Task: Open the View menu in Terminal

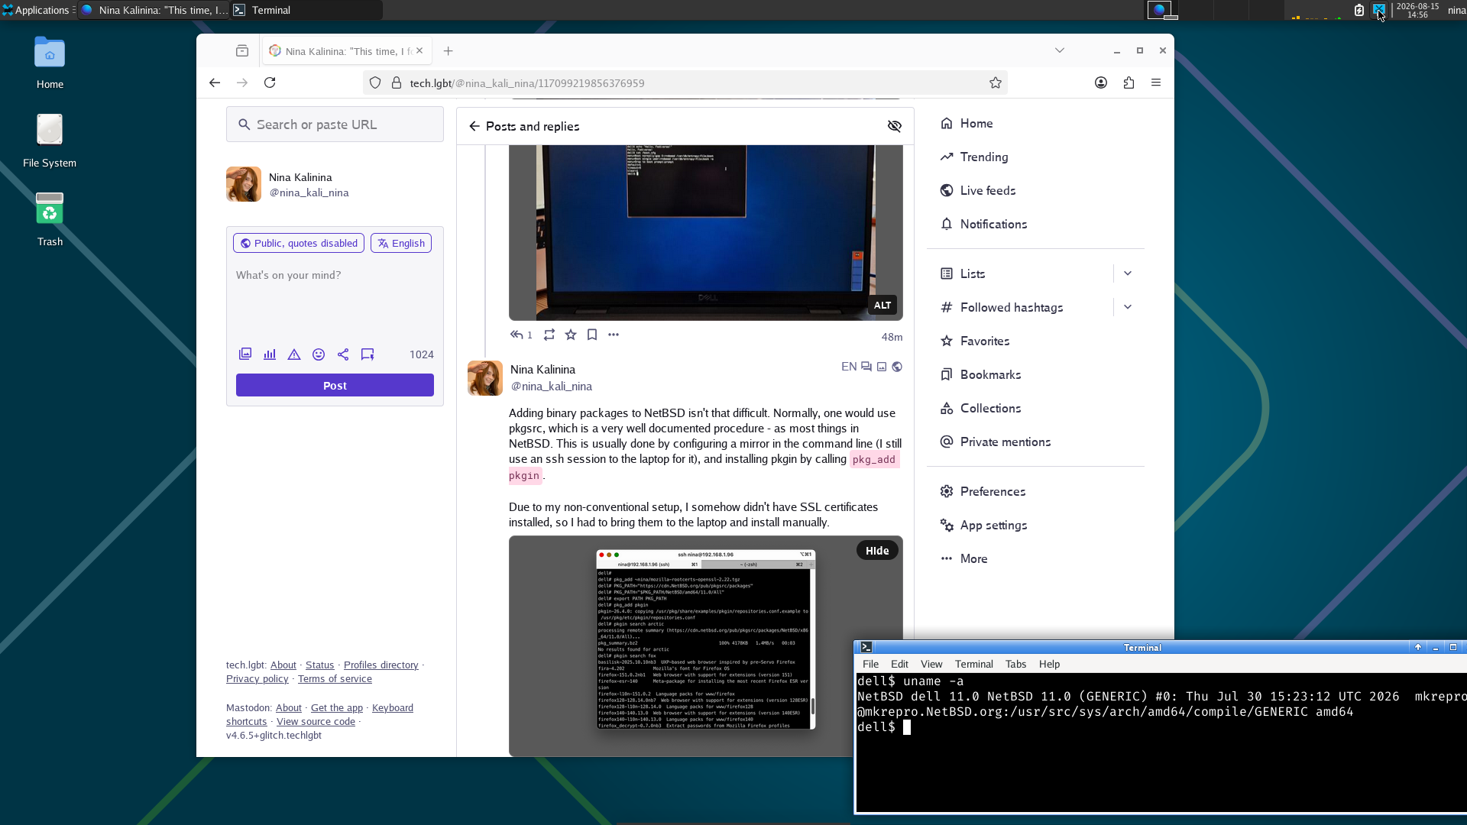Action: (931, 664)
